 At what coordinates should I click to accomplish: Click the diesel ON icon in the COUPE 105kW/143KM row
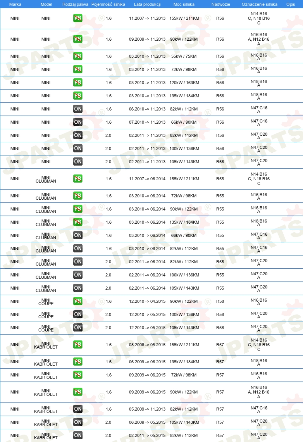tap(78, 328)
